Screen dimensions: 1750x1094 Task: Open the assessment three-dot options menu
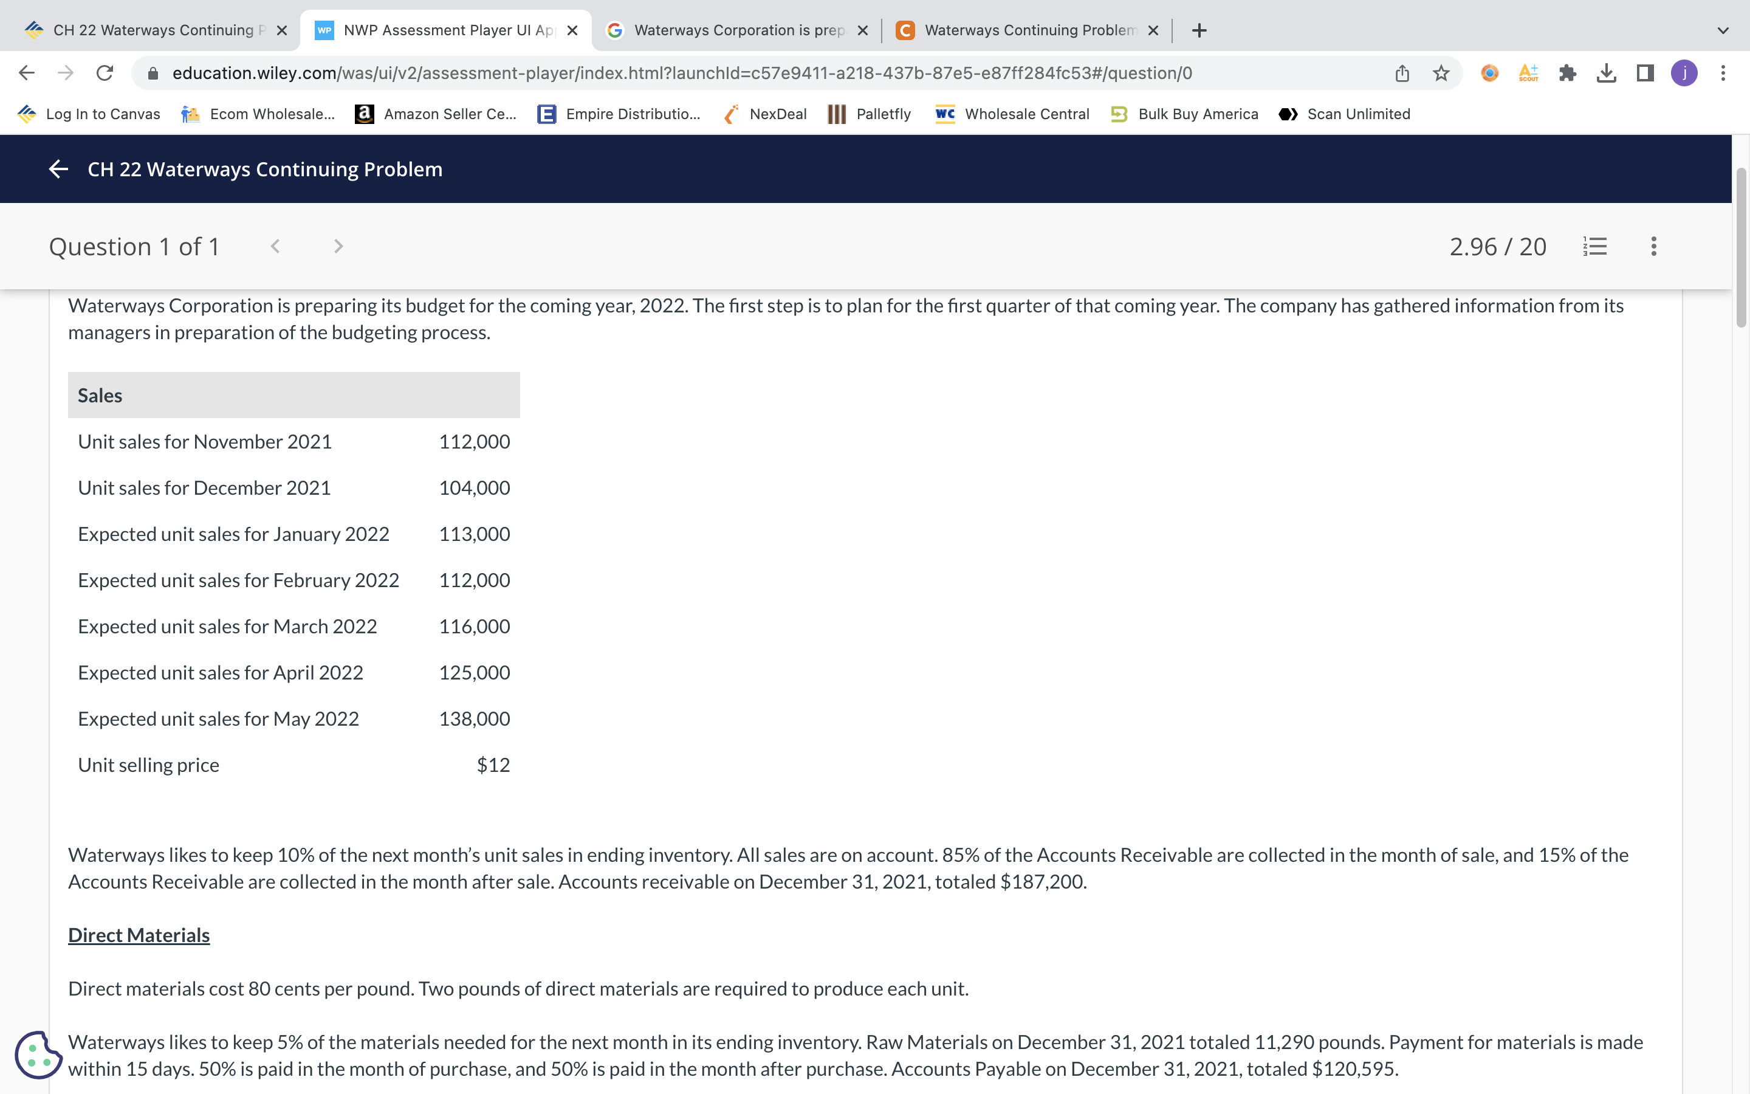1653,247
